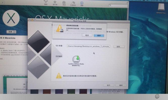Screen dimensions: 168x100
Task: Click the OS X Mavericks X logo
Action: tap(11, 18)
